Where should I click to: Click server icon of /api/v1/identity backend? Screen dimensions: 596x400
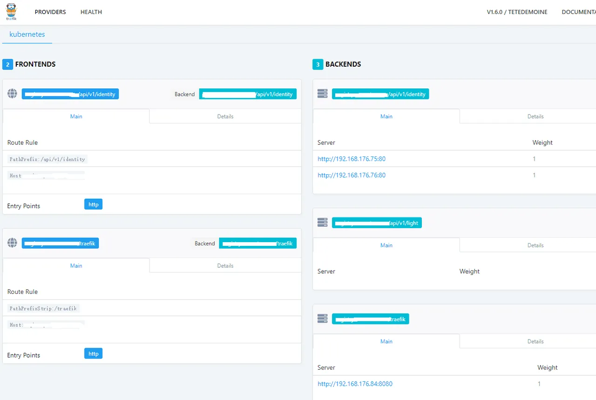pos(322,94)
